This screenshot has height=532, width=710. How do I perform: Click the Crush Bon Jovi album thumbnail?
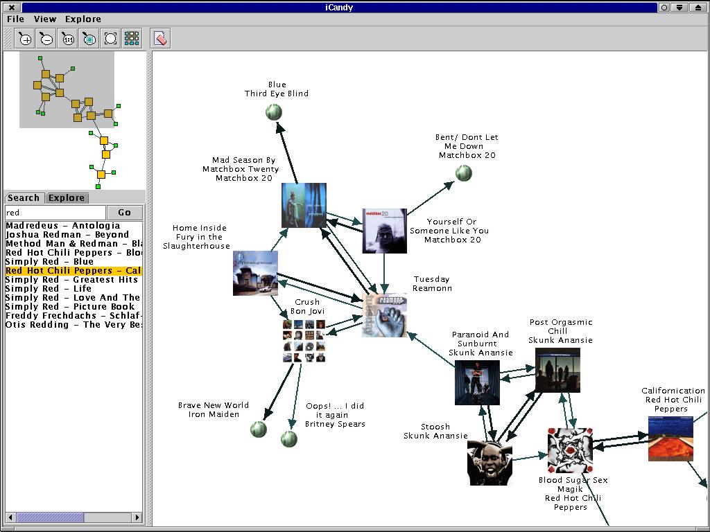point(304,340)
